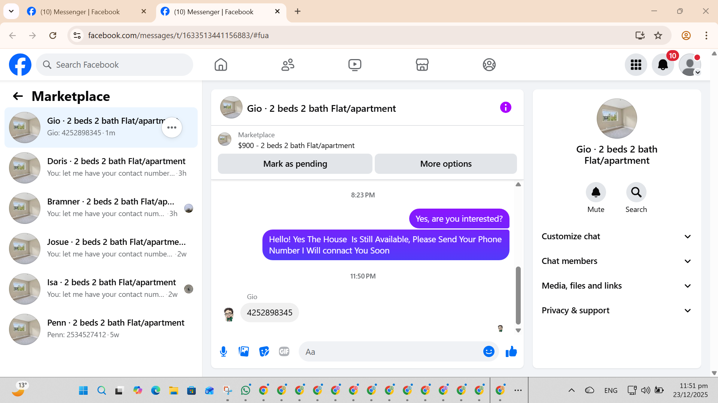
Task: Open Bramner conversation in the list
Action: click(x=101, y=208)
